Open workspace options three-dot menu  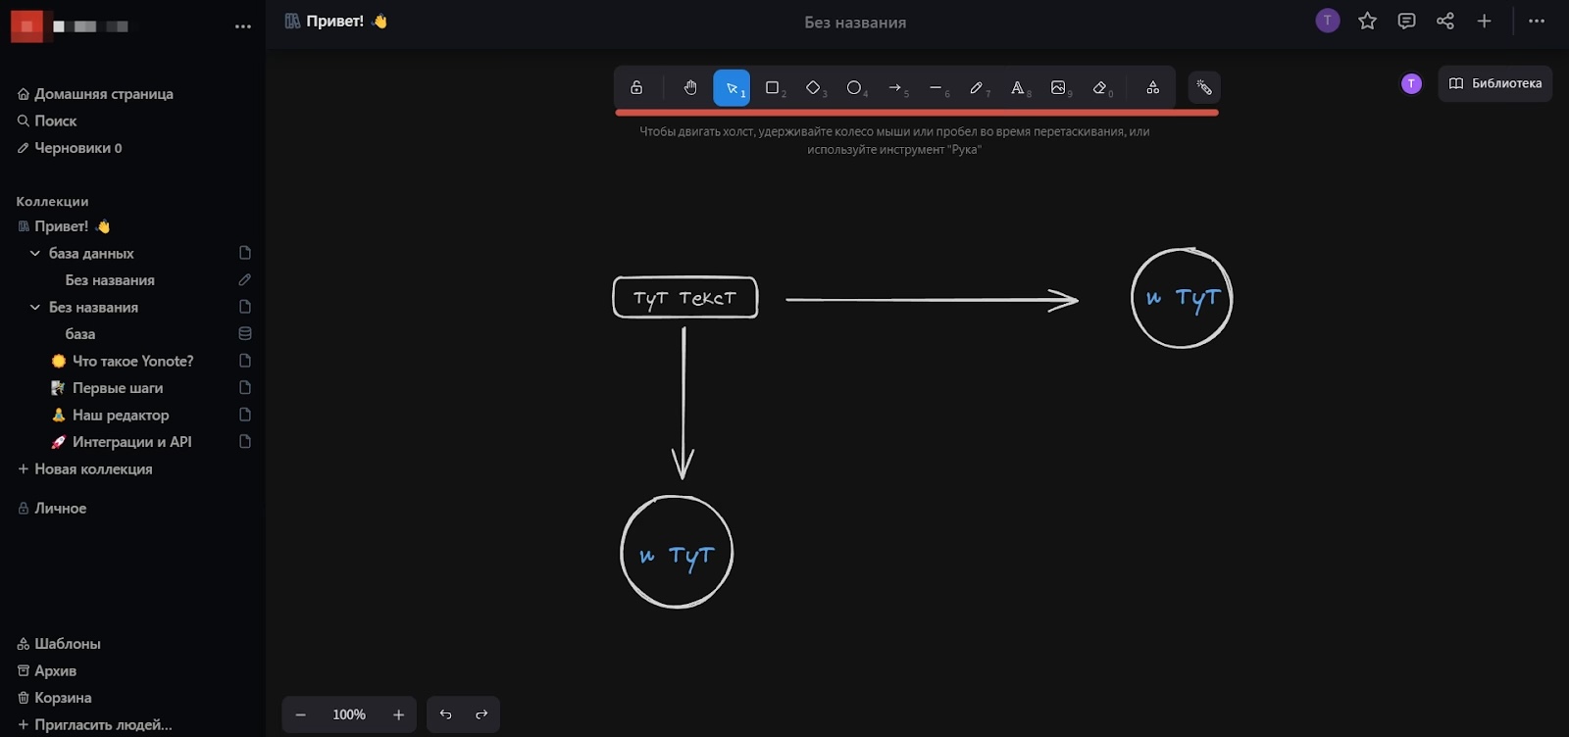[x=243, y=26]
